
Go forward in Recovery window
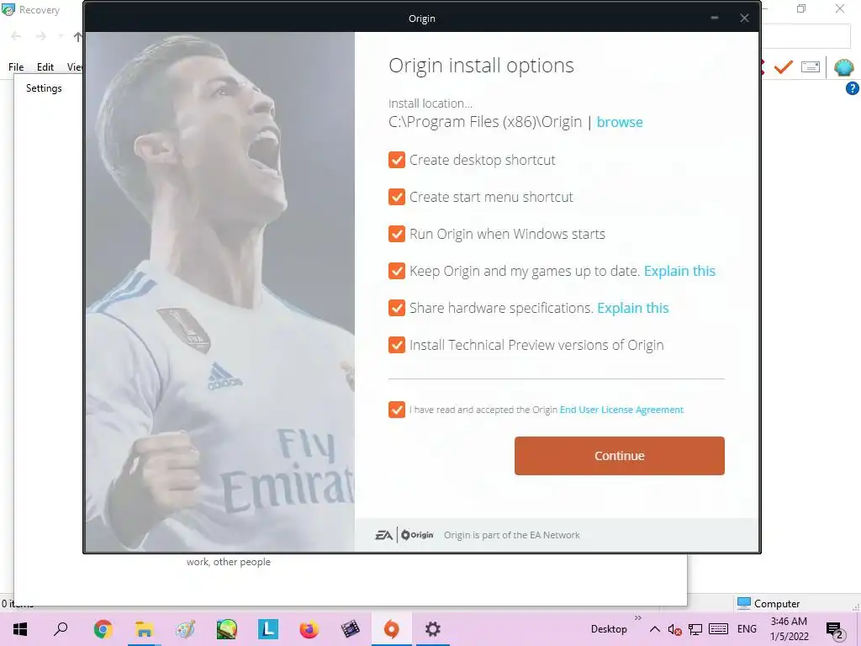click(41, 37)
